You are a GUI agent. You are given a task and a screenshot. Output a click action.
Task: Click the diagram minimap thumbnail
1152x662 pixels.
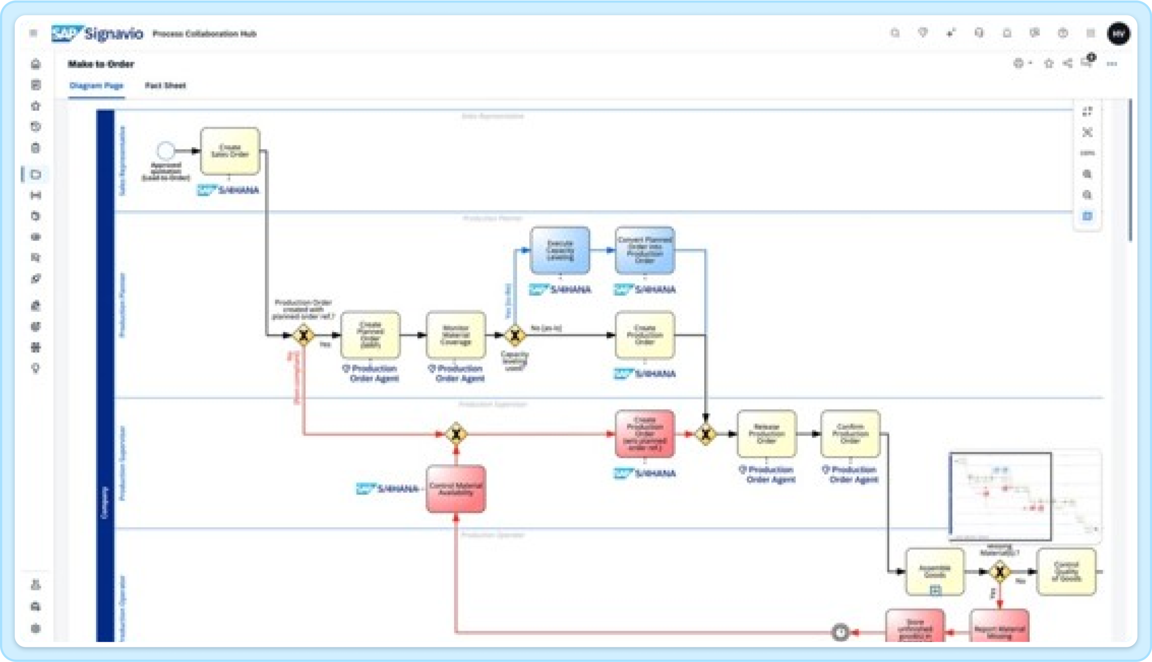1000,497
